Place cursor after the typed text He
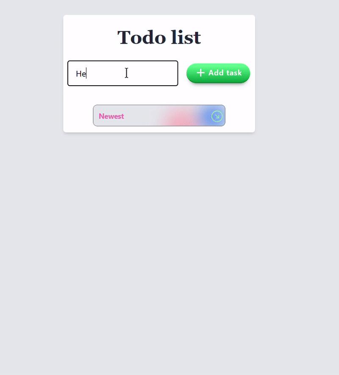339x375 pixels. [x=86, y=74]
